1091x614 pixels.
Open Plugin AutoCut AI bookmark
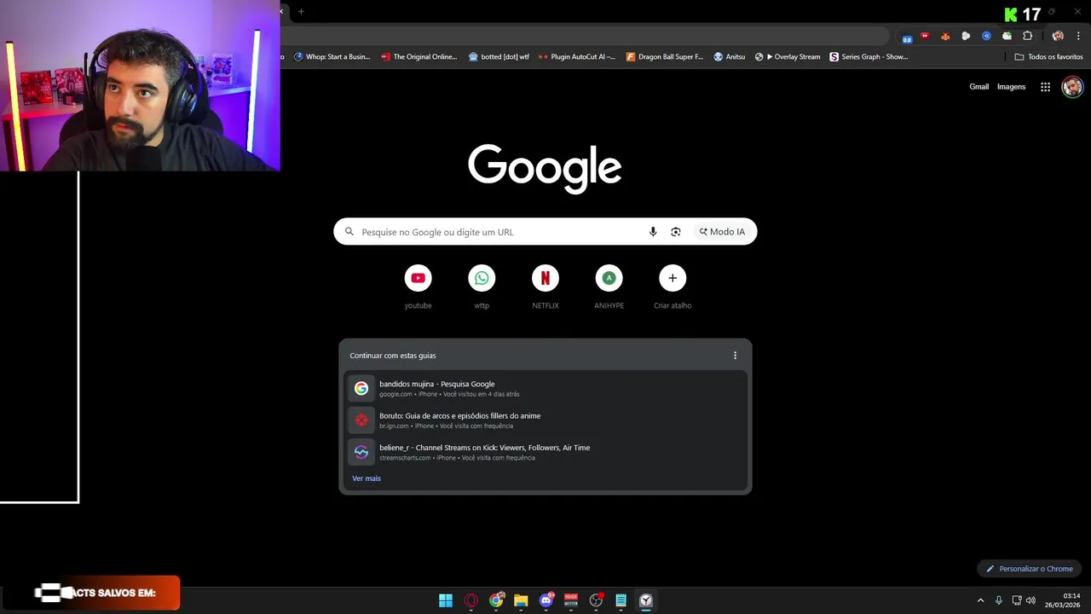(577, 57)
